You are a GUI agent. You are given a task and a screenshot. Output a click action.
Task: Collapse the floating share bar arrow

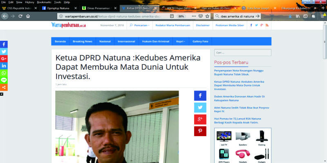pyautogui.click(x=2, y=94)
